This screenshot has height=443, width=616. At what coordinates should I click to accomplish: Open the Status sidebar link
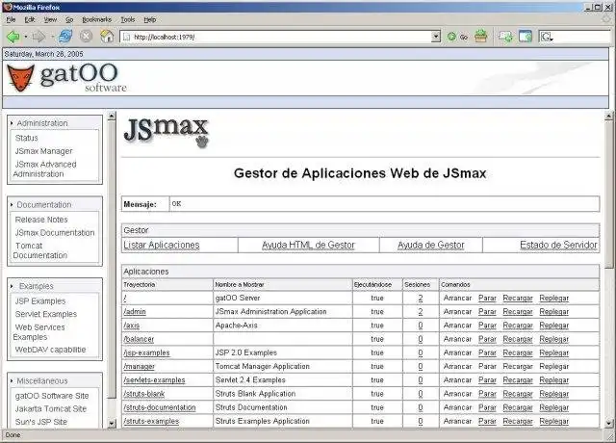26,138
